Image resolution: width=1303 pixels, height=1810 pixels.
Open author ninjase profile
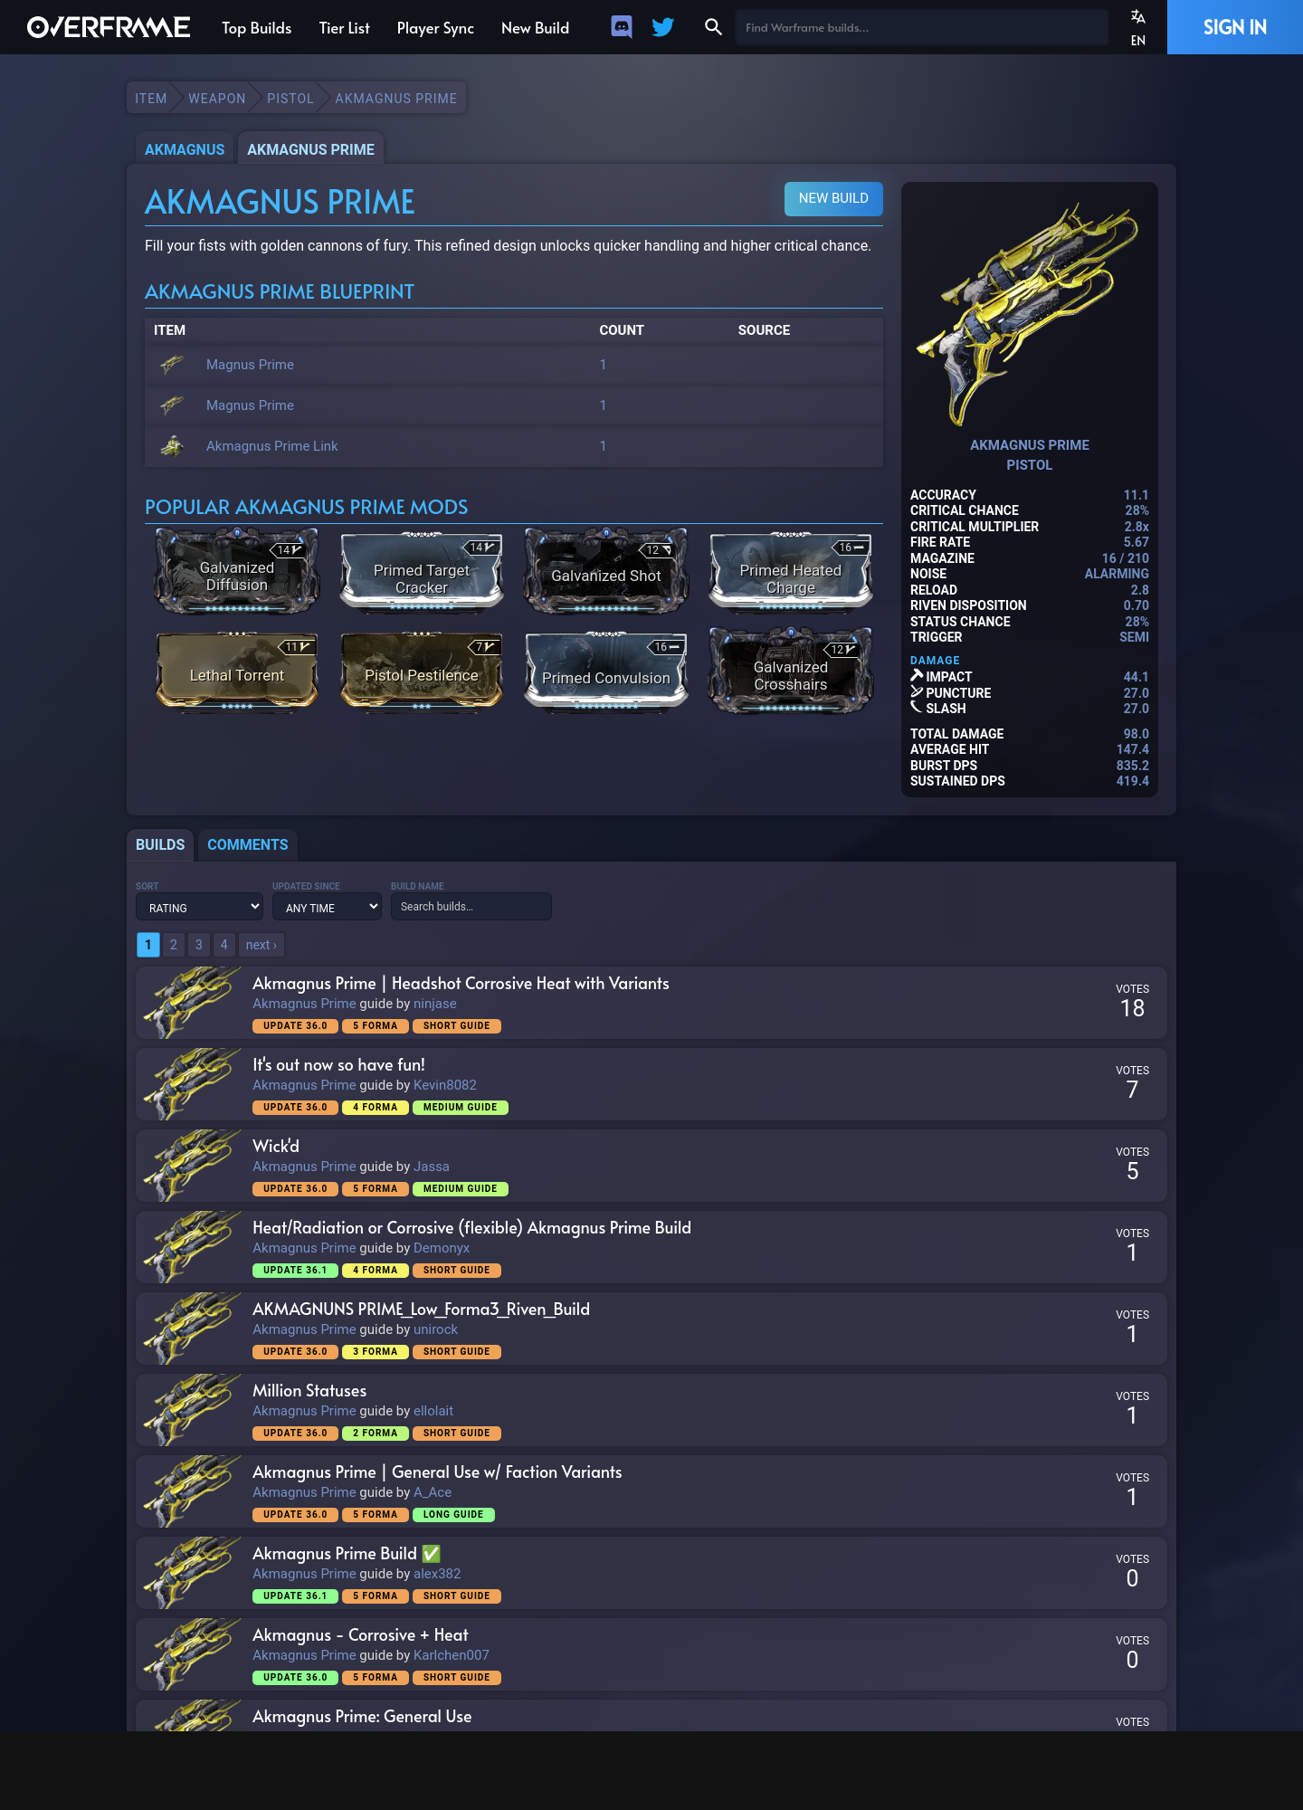click(434, 1004)
